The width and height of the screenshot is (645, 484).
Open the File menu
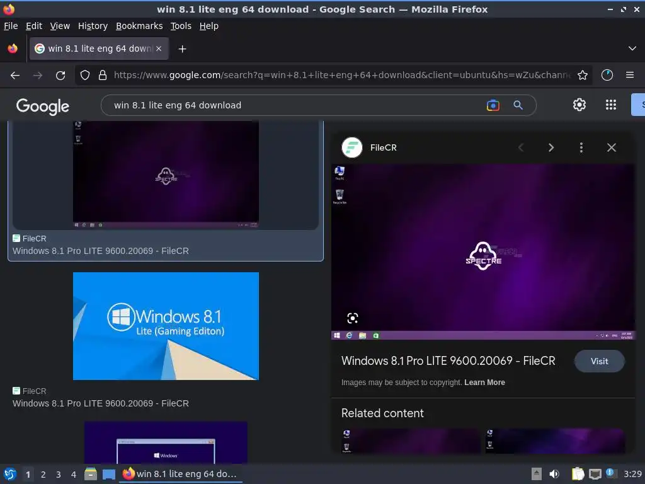11,26
